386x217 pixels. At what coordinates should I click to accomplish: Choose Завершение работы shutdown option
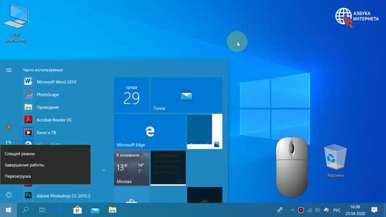45,165
